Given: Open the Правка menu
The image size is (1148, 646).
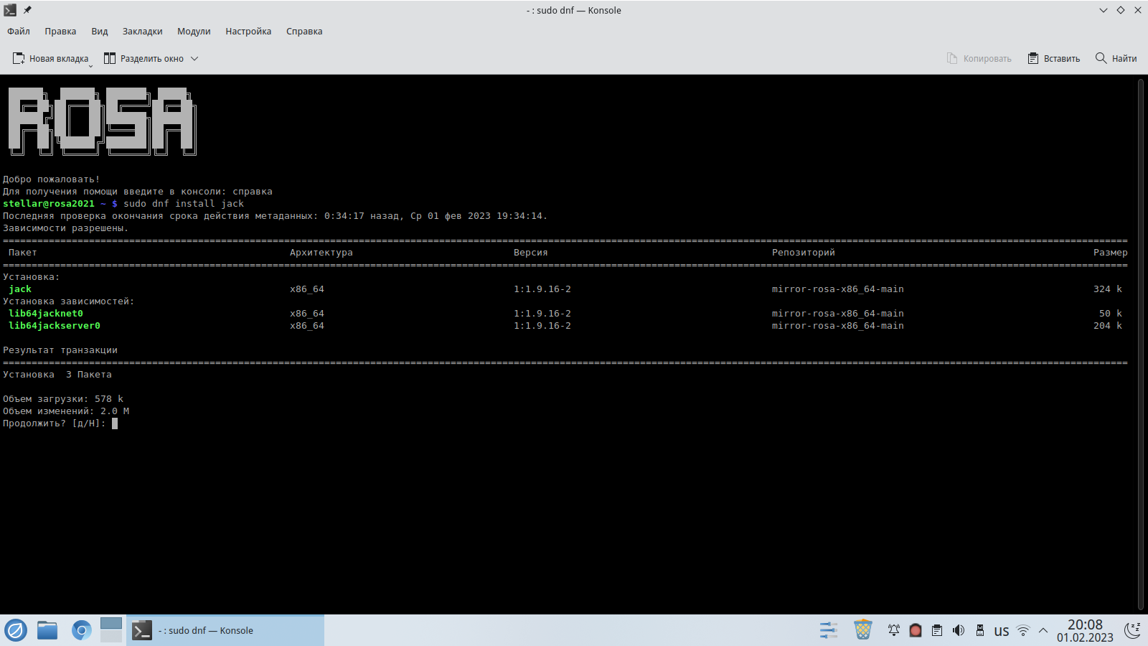Looking at the screenshot, I should coord(60,31).
